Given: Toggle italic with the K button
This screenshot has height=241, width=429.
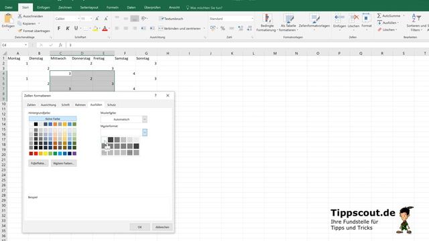Looking at the screenshot, I should point(68,28).
